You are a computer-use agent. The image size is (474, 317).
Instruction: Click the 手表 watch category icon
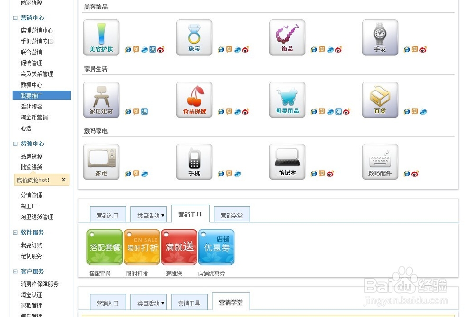[x=380, y=37]
